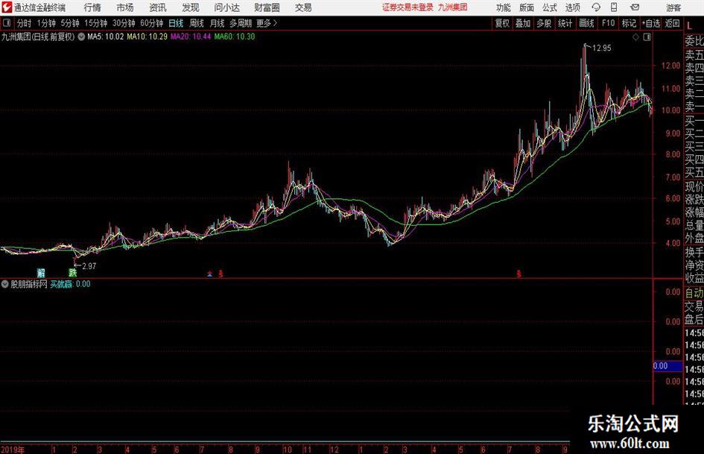Open the 市场 menu
The width and height of the screenshot is (704, 454).
pos(125,7)
